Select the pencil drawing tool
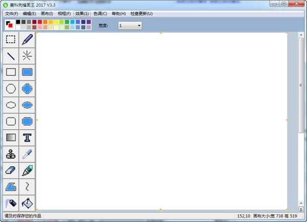The height and width of the screenshot is (222, 307). 27,39
